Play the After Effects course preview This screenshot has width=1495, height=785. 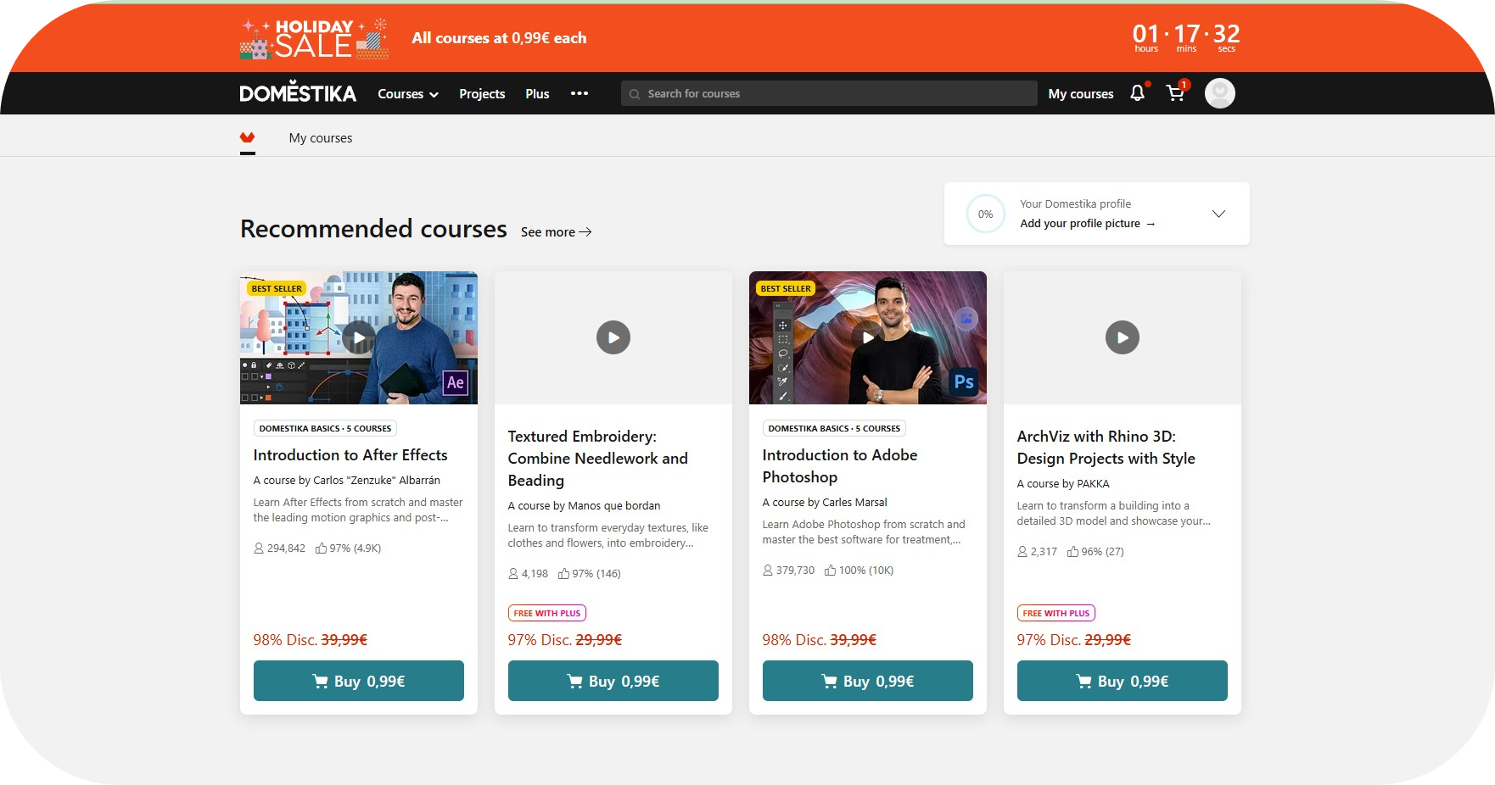pos(359,337)
